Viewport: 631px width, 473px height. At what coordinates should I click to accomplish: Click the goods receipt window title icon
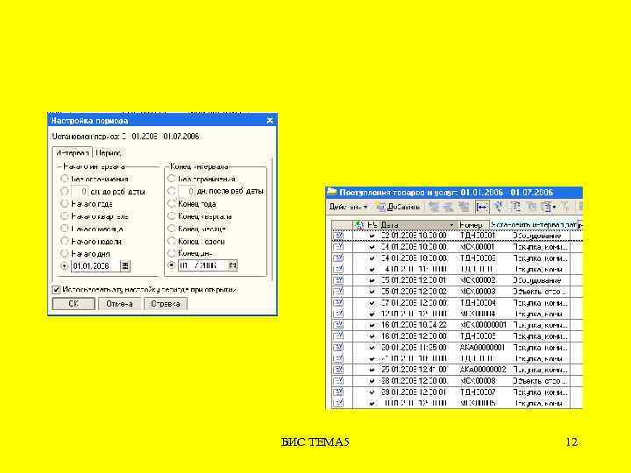point(331,192)
